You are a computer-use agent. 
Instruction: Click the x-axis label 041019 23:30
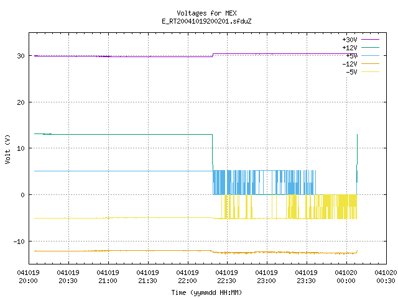coord(307,277)
